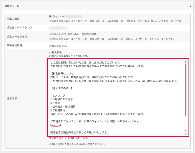Click the reply subject 【株式会社〇〇】お問い合わせ内容のご回答
The image size is (195, 153).
point(73,34)
